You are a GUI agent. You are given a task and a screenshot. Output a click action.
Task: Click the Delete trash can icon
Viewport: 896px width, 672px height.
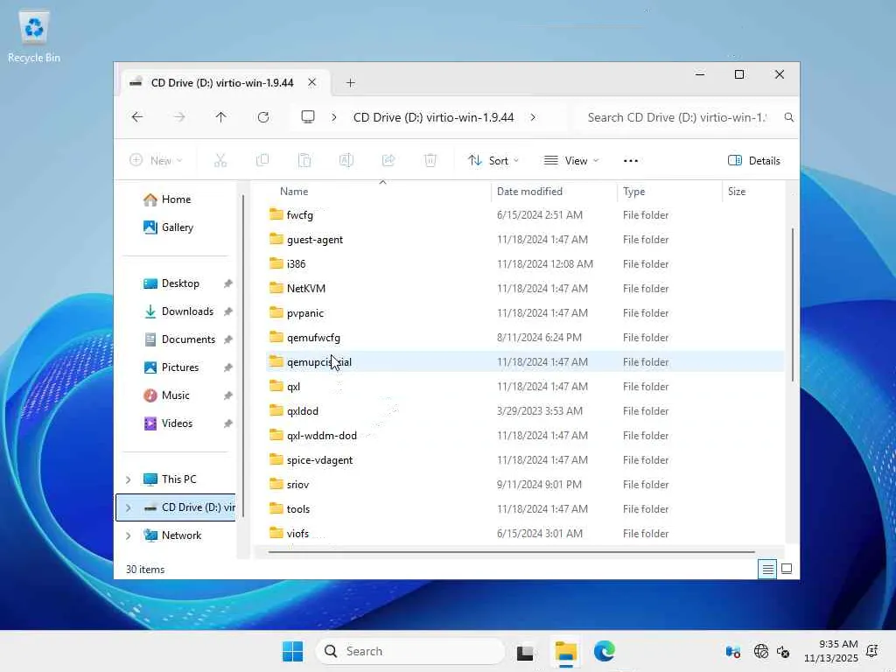(x=430, y=161)
